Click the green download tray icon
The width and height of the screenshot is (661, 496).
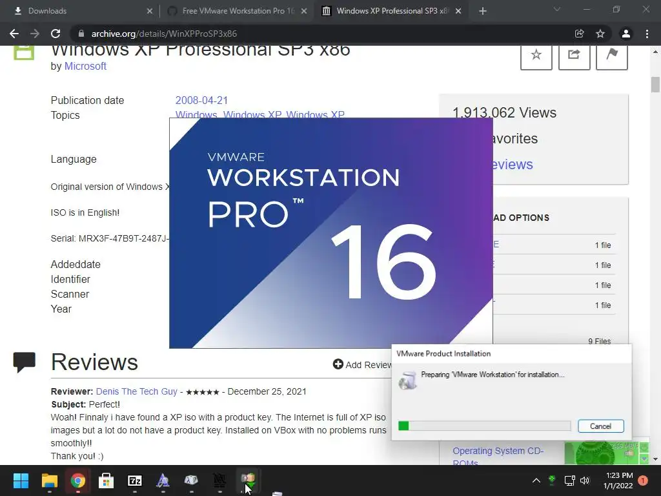(552, 480)
